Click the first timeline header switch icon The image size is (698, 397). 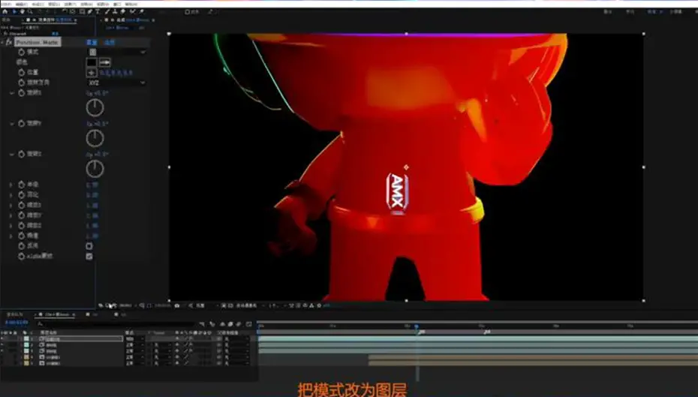202,324
